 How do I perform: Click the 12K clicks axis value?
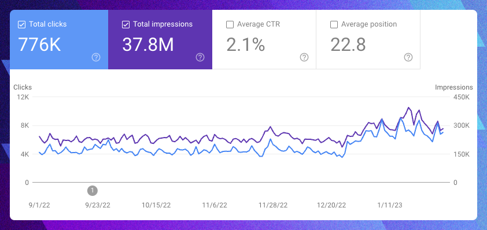point(23,97)
